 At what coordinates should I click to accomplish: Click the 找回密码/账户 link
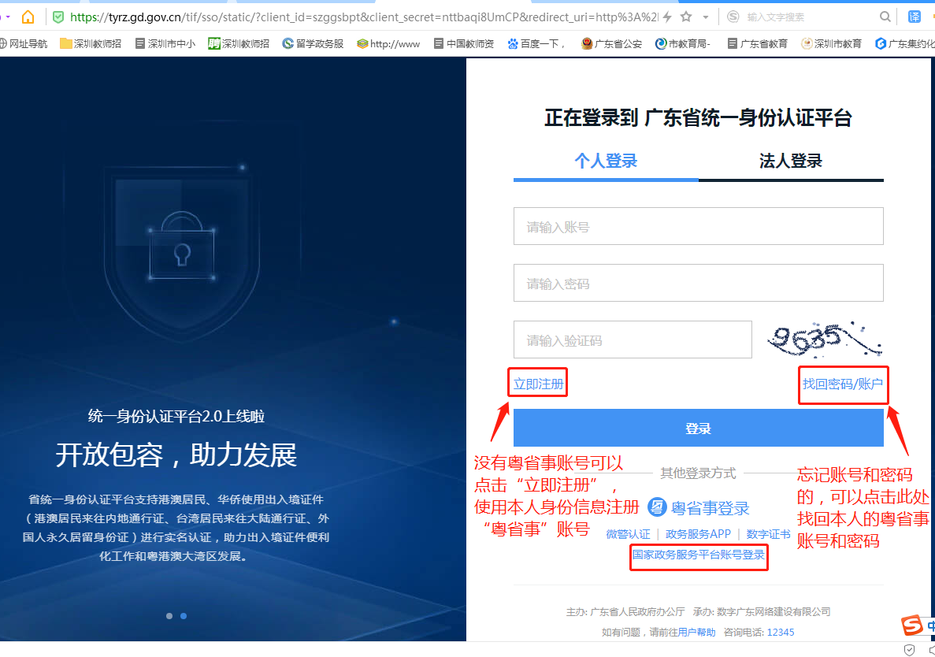tap(843, 385)
